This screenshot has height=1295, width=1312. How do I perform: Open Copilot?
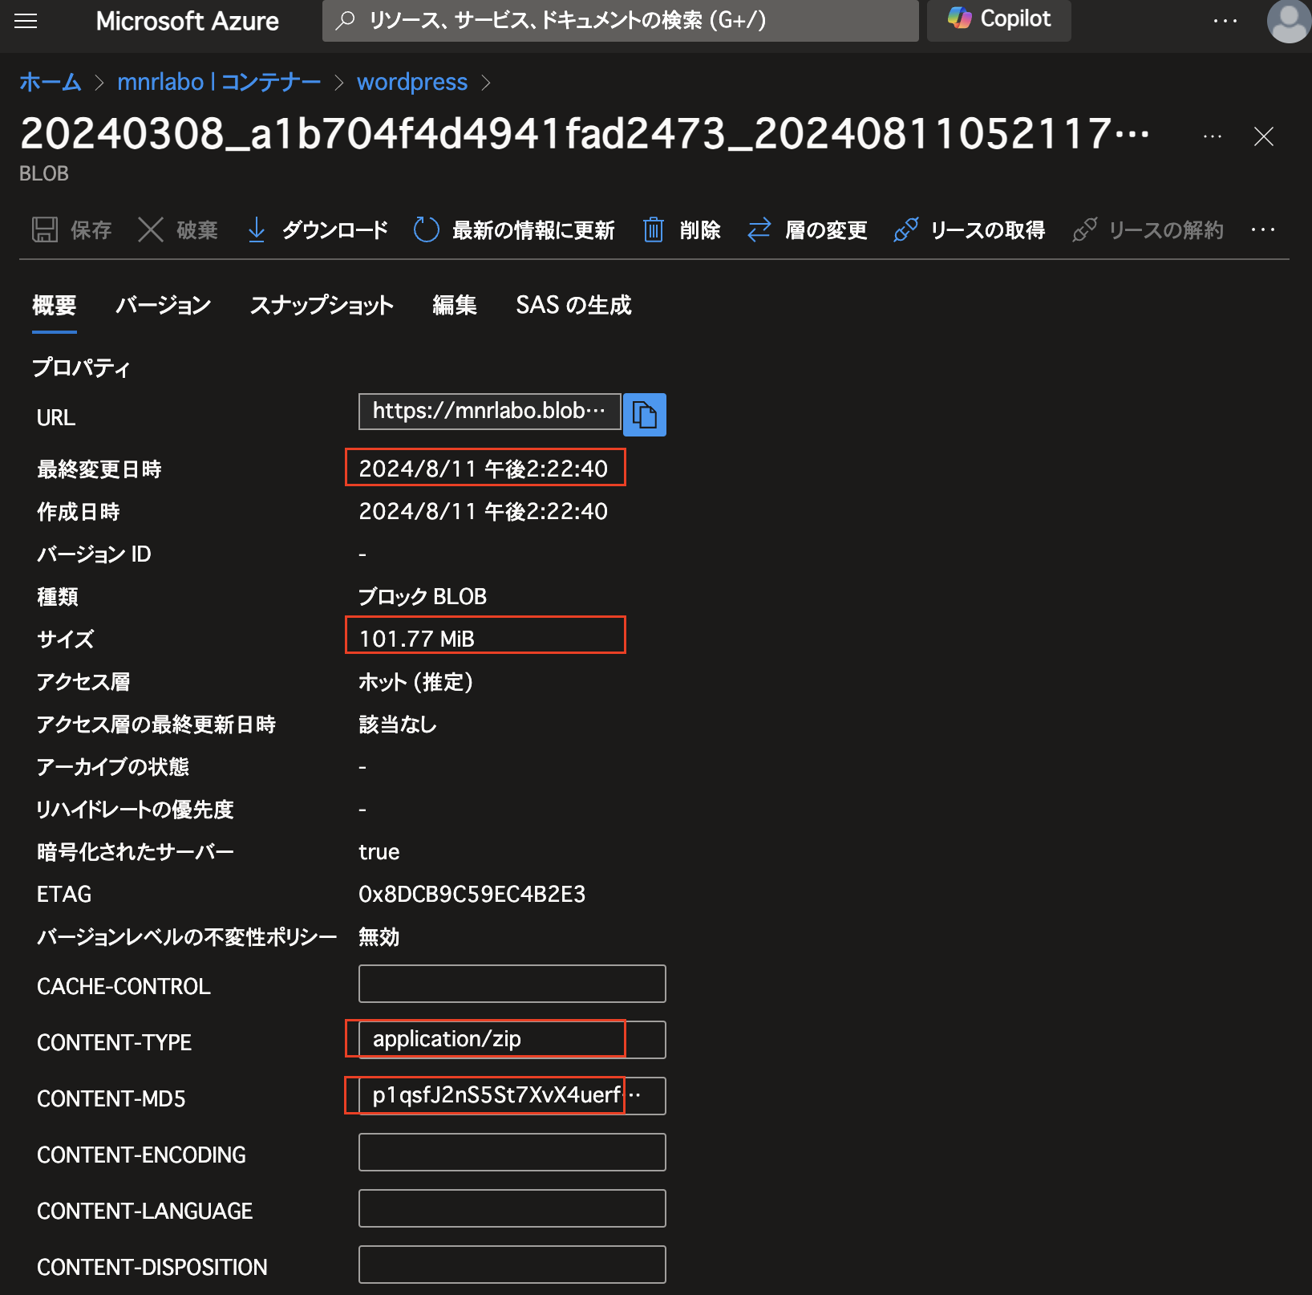click(998, 21)
